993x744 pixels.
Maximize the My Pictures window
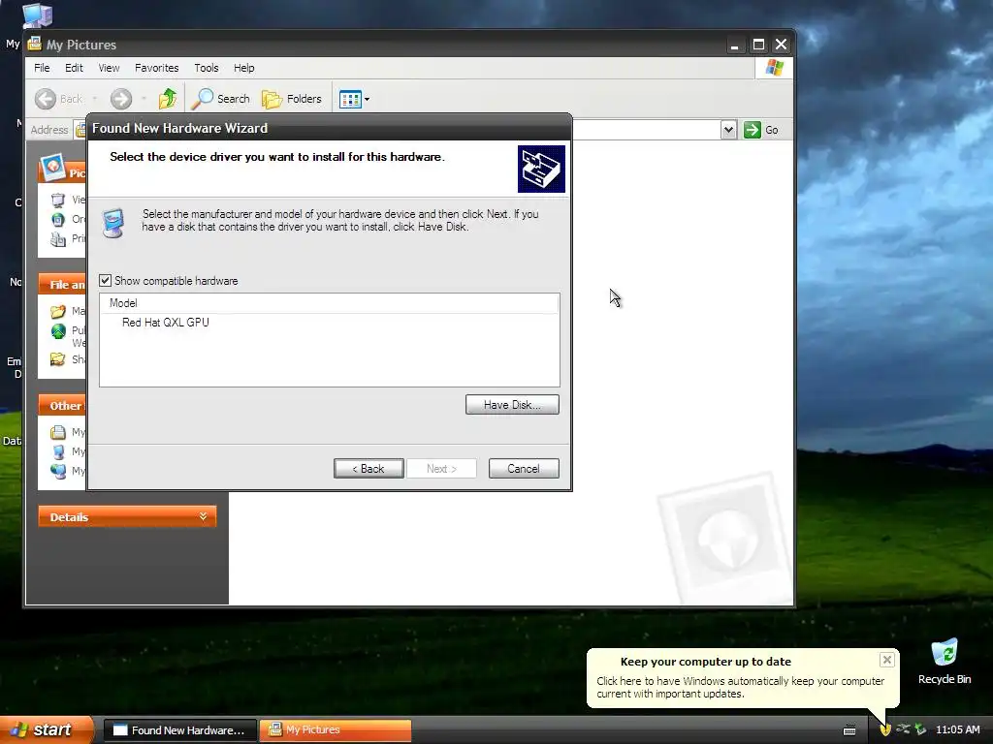[758, 45]
